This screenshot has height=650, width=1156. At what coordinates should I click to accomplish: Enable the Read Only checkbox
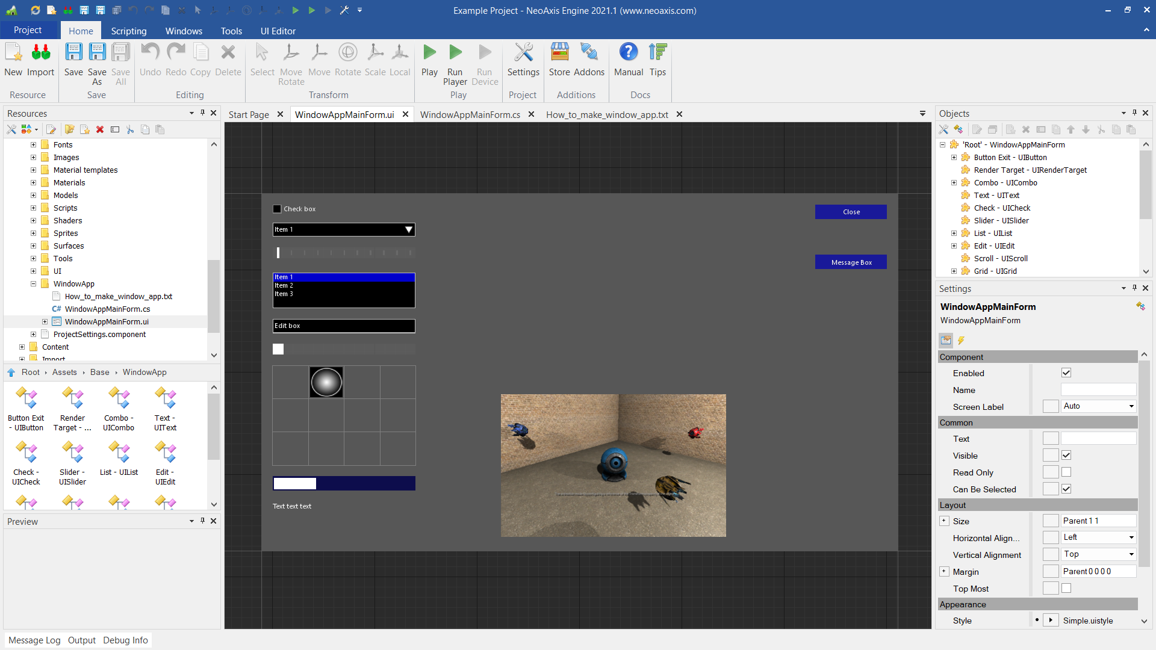coord(1066,472)
